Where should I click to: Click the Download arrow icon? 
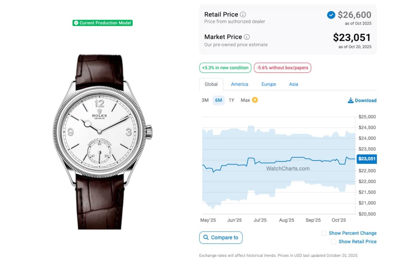coord(351,100)
